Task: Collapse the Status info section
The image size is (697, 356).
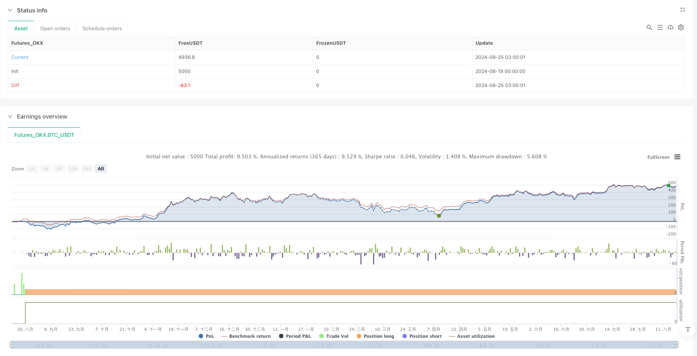Action: [x=10, y=10]
